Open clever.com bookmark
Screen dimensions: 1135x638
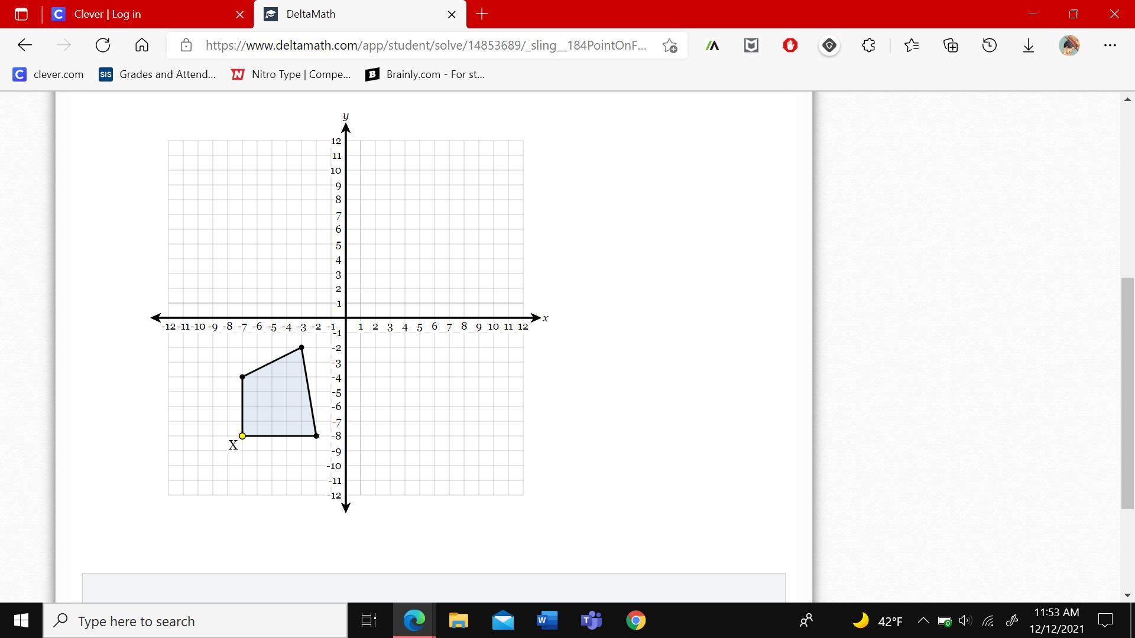[48, 74]
